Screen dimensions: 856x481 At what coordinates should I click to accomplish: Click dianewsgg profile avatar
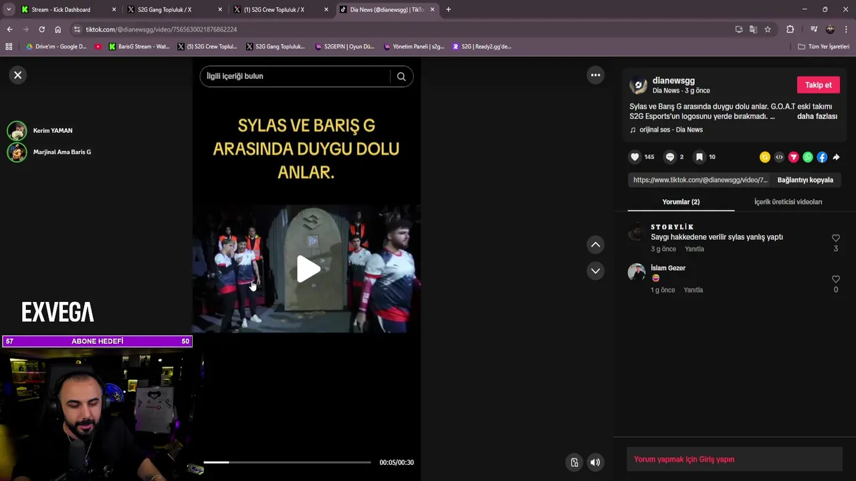click(639, 85)
